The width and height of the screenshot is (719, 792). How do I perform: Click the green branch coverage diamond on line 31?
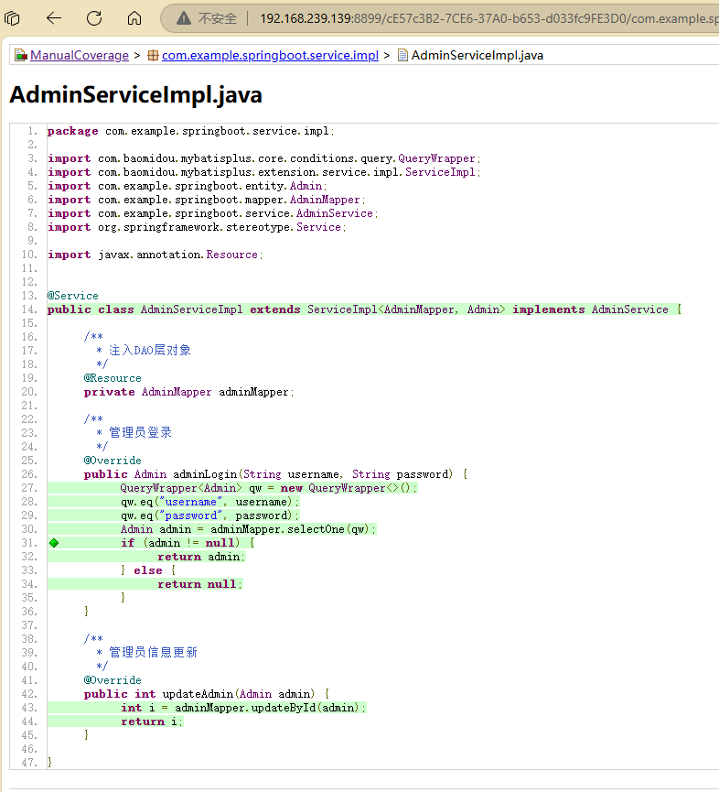point(54,543)
